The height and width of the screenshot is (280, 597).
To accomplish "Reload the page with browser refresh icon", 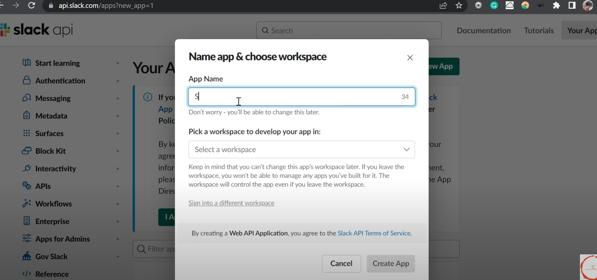I will [x=32, y=6].
